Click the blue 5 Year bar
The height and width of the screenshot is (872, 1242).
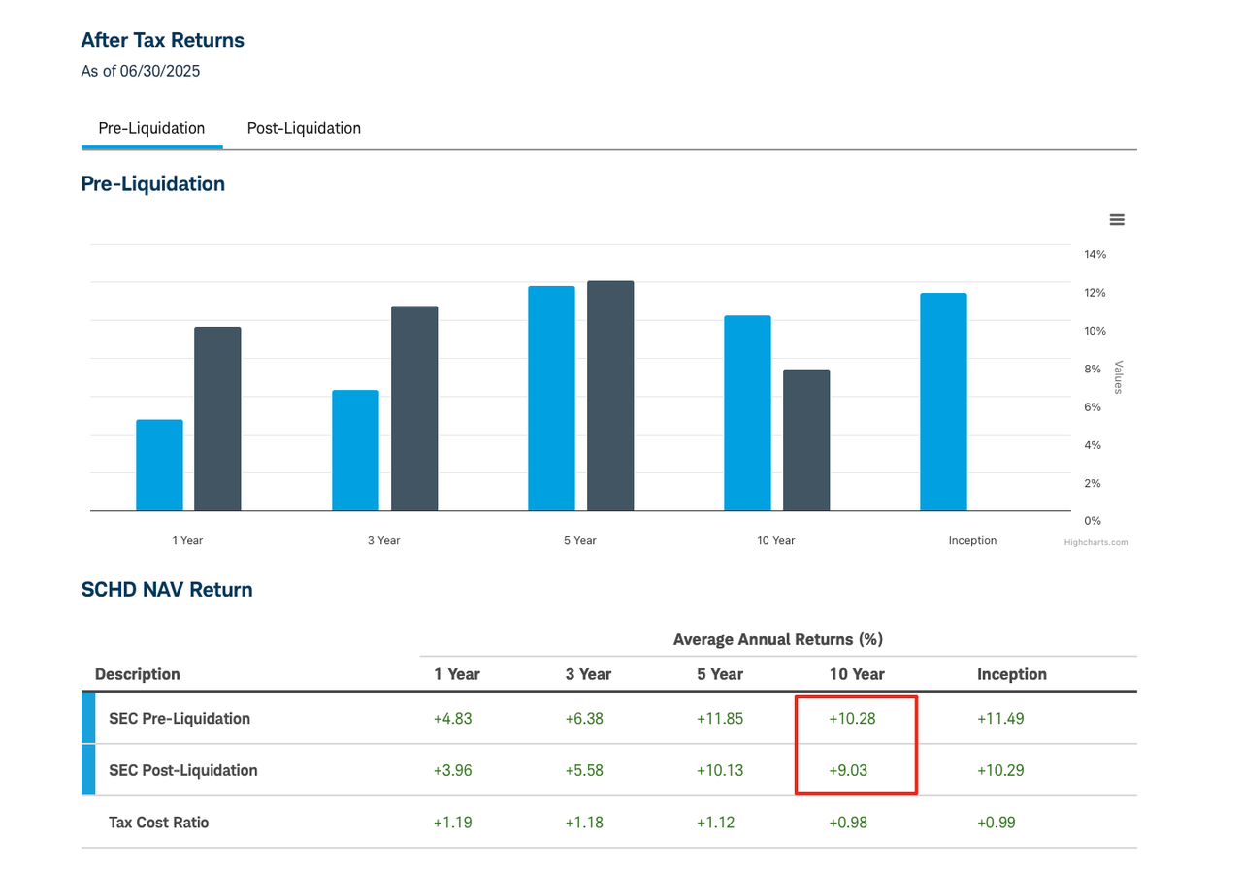pyautogui.click(x=551, y=399)
